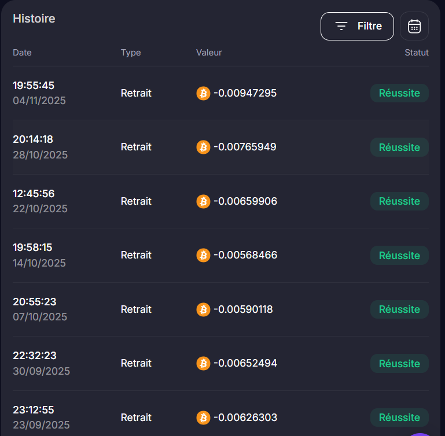The width and height of the screenshot is (445, 436).
Task: Click Bitcoin icon next to -0.00626303
Action: [203, 417]
